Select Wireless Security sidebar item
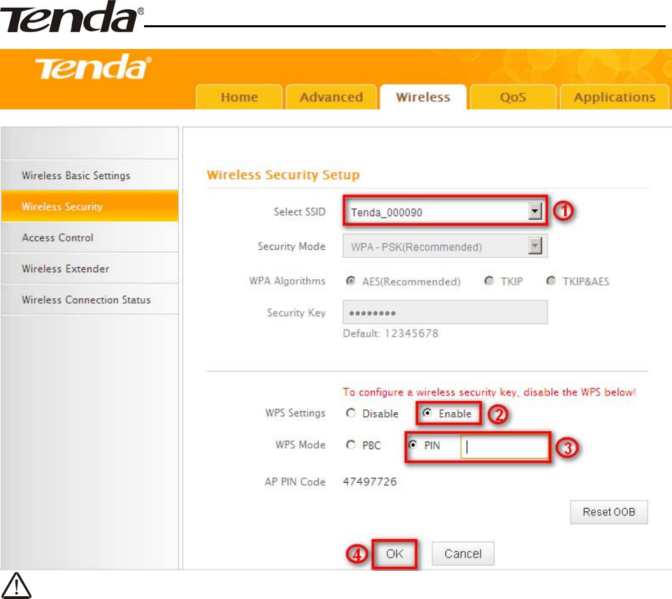The width and height of the screenshot is (672, 599). click(90, 206)
